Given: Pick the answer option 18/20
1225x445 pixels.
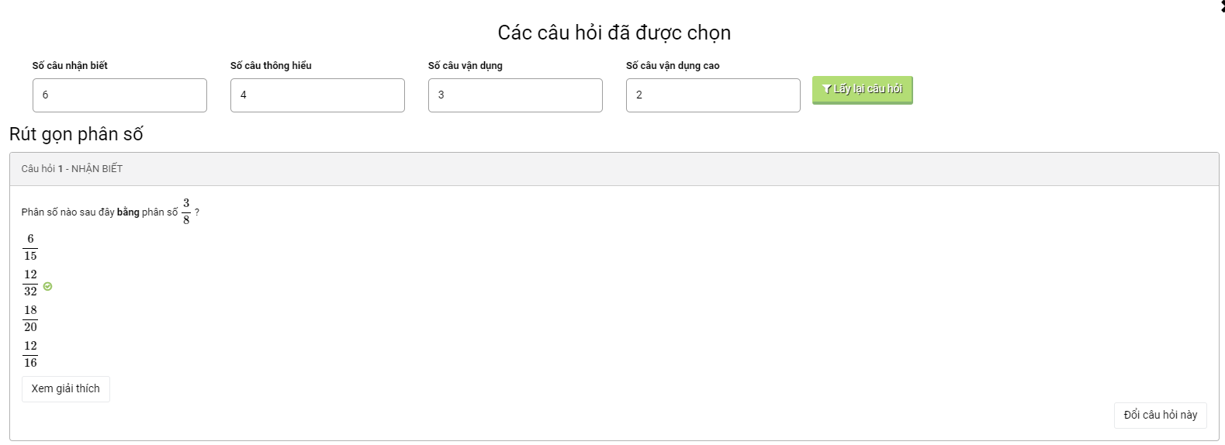Looking at the screenshot, I should pos(30,319).
